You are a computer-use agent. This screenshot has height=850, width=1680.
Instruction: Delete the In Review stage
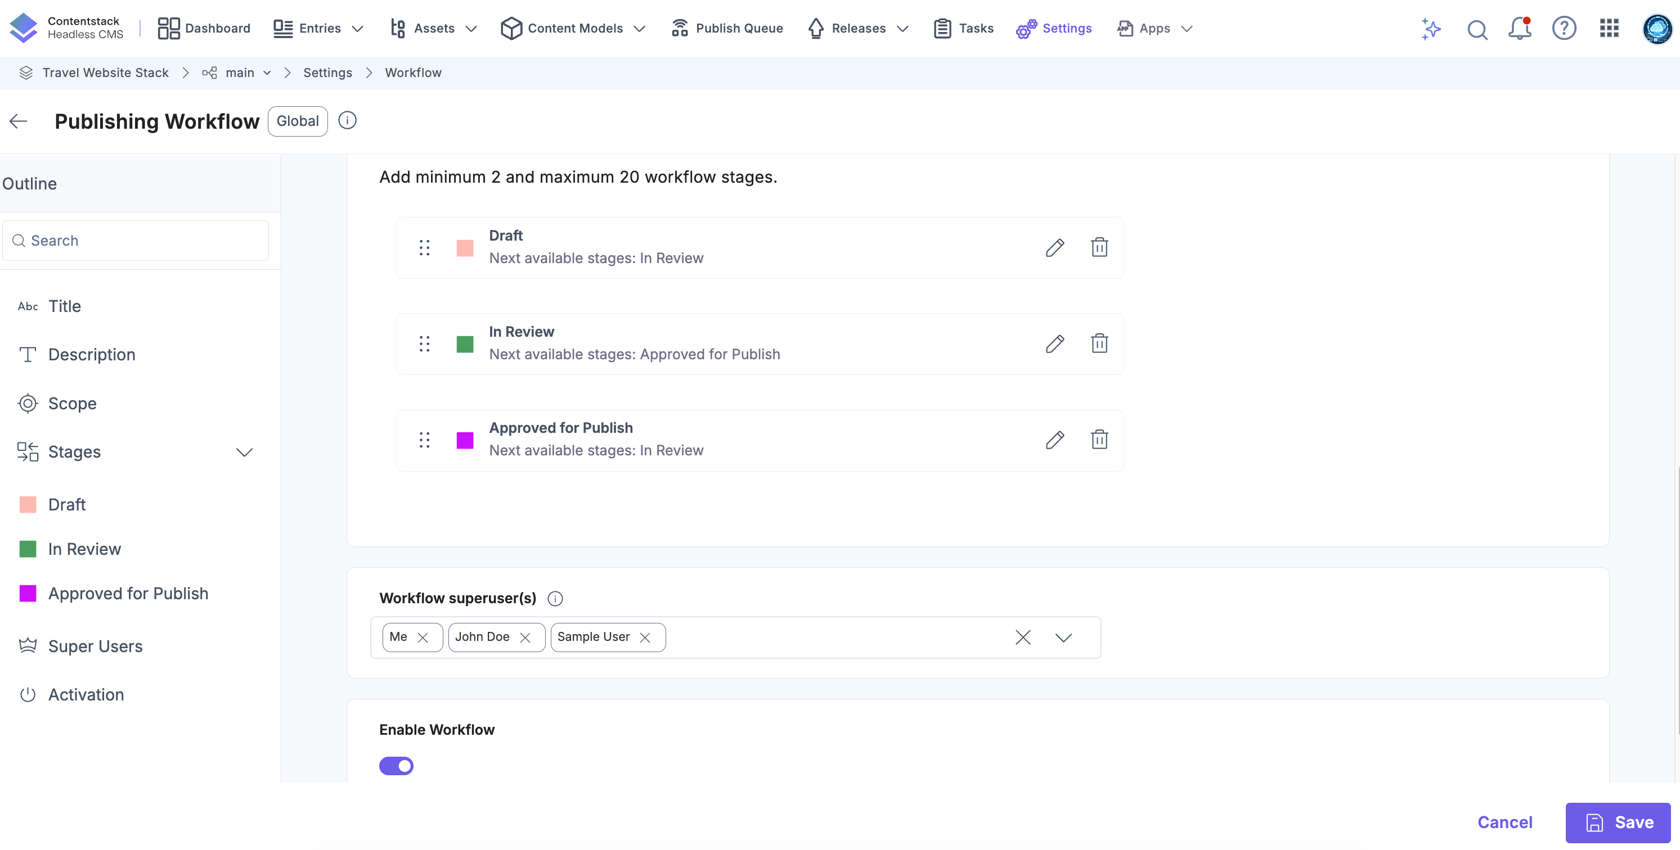pos(1099,343)
